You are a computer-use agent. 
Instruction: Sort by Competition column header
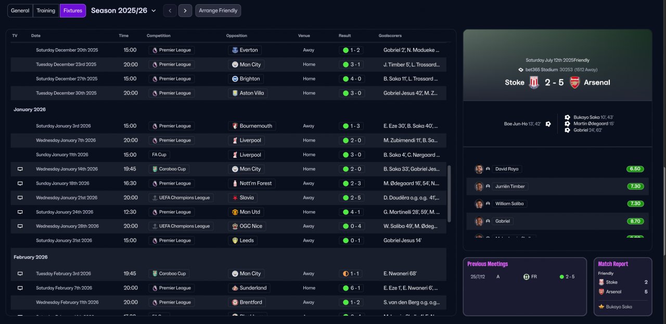coord(159,36)
